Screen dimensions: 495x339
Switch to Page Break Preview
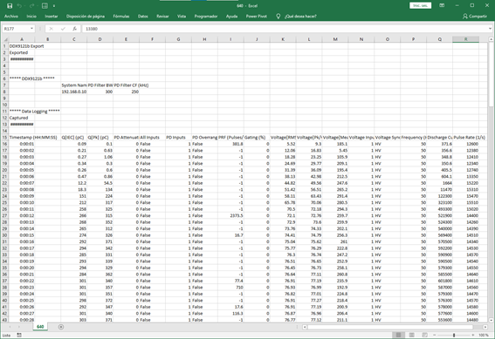tap(425, 335)
